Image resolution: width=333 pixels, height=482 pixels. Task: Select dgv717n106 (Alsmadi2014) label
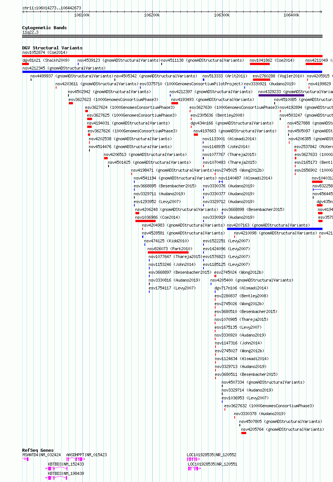click(241, 288)
